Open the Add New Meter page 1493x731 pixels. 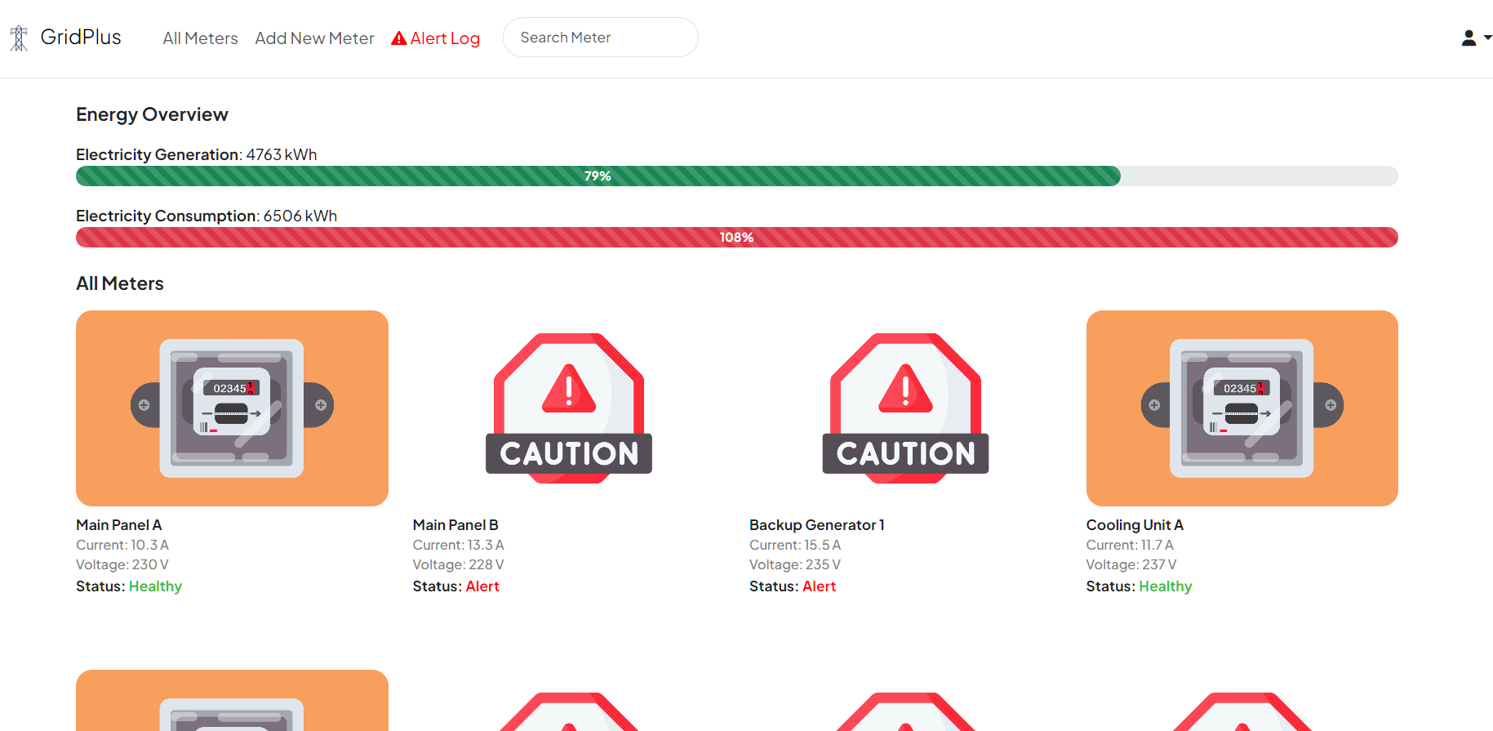(x=314, y=38)
